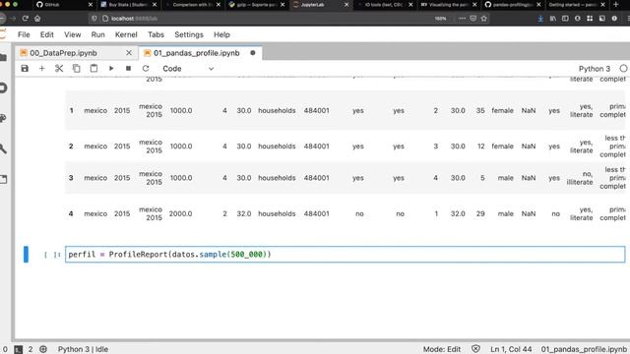Click 01_pandas_profile.ipynb name in status bar

click(x=584, y=349)
